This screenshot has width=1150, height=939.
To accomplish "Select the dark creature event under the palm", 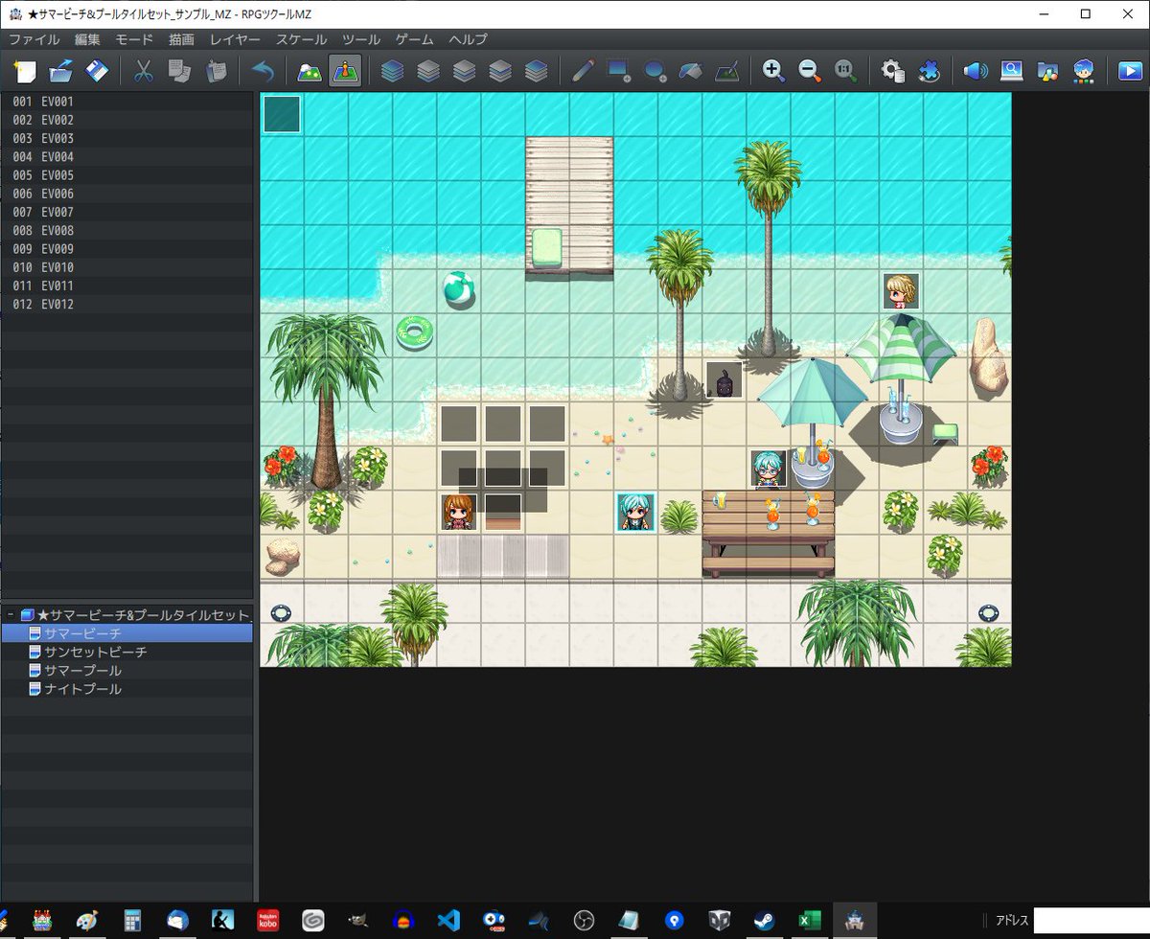I will point(724,379).
